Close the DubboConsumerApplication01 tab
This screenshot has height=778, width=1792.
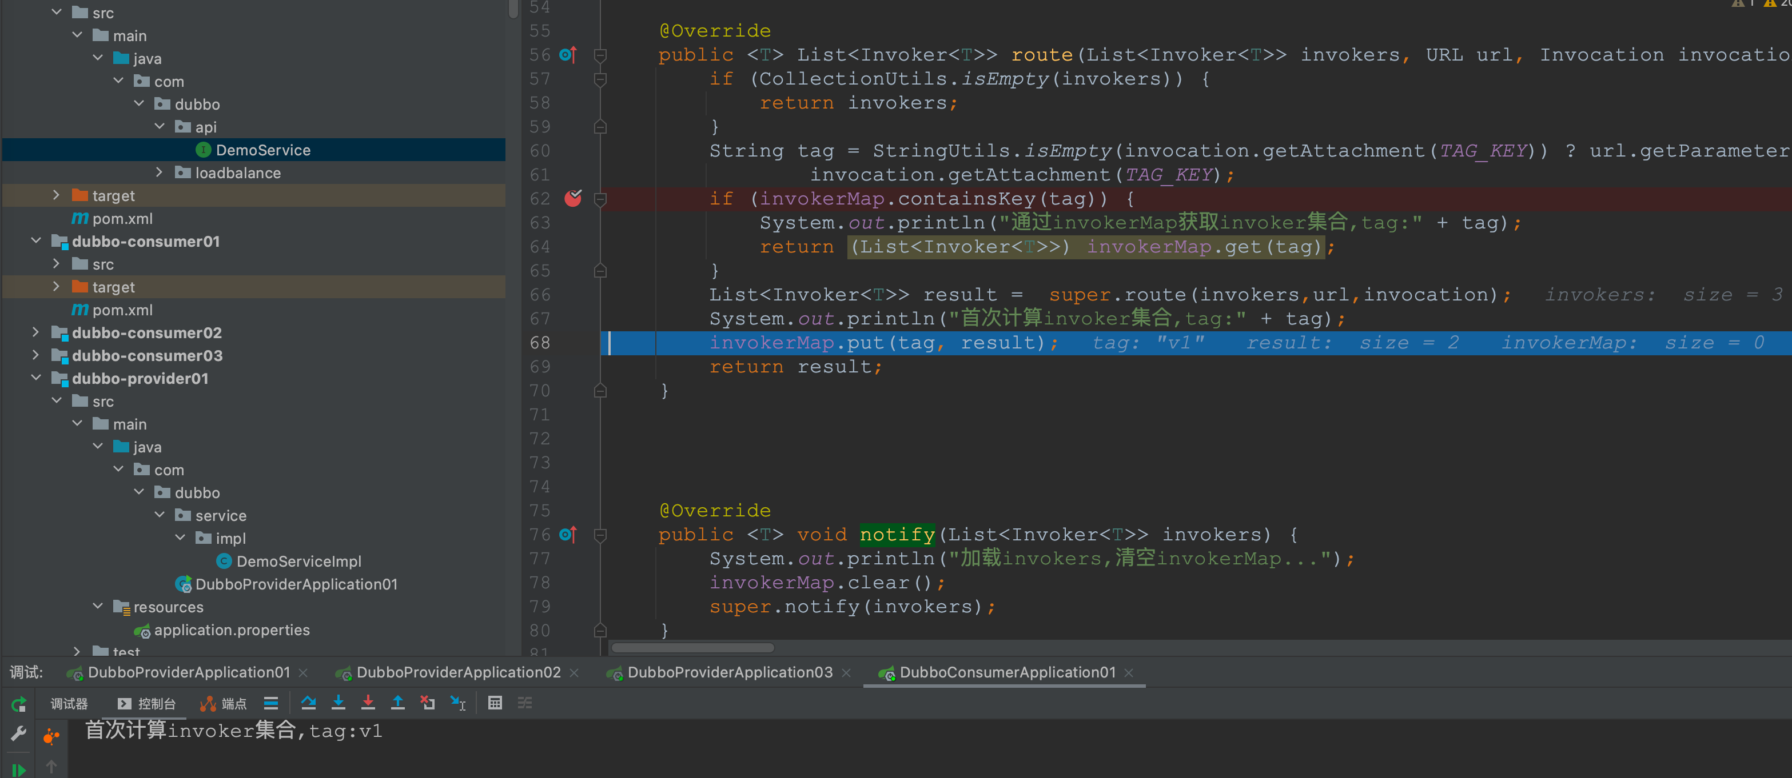1128,673
